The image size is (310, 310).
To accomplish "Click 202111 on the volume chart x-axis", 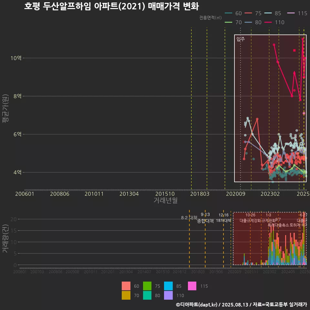I will click(252, 272).
